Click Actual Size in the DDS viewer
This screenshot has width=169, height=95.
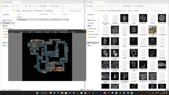[x=38, y=32]
